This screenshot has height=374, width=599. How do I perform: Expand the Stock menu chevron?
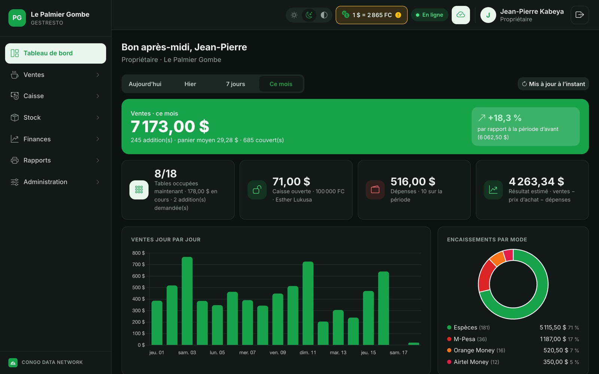point(98,117)
